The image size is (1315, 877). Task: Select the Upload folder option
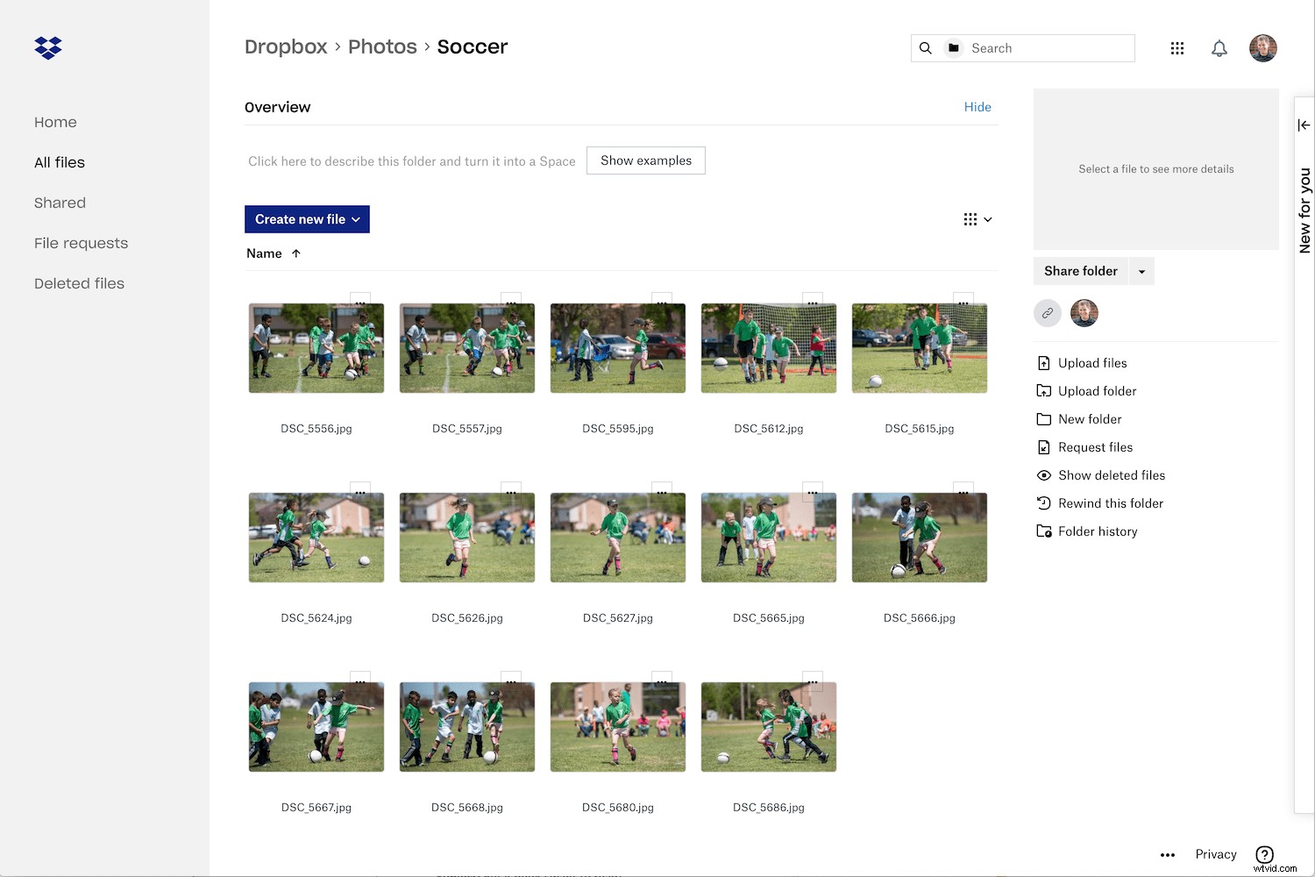pyautogui.click(x=1044, y=390)
